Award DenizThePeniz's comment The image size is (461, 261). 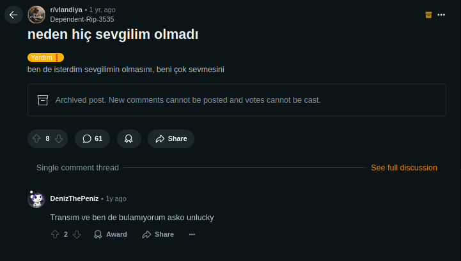coord(110,234)
